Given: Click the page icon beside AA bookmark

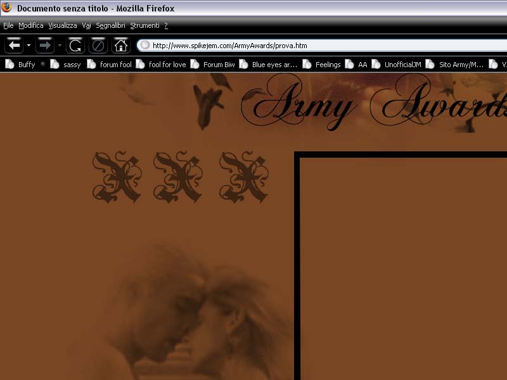Looking at the screenshot, I should pyautogui.click(x=350, y=65).
